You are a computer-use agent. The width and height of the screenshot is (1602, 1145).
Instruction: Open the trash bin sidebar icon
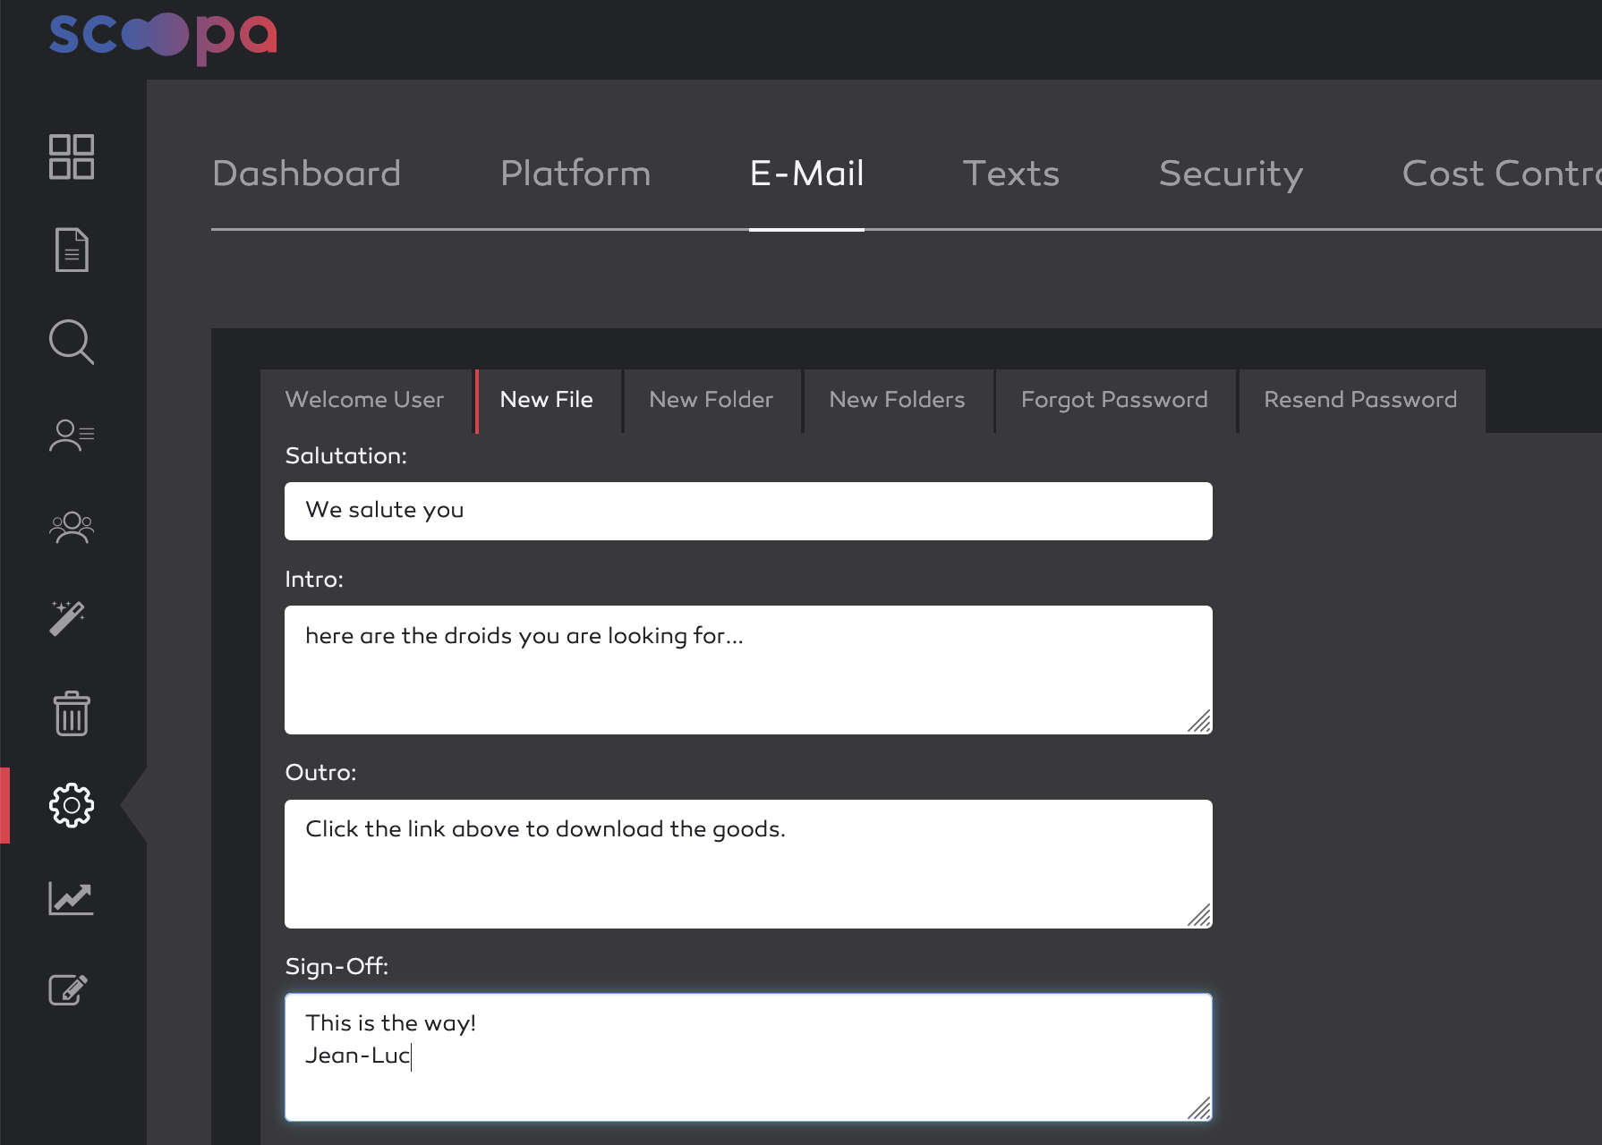click(x=72, y=714)
